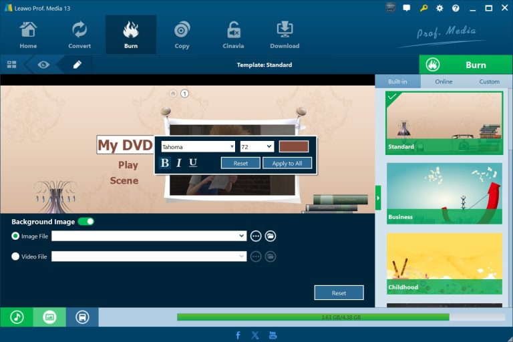Click the pencil edit icon

pyautogui.click(x=77, y=65)
